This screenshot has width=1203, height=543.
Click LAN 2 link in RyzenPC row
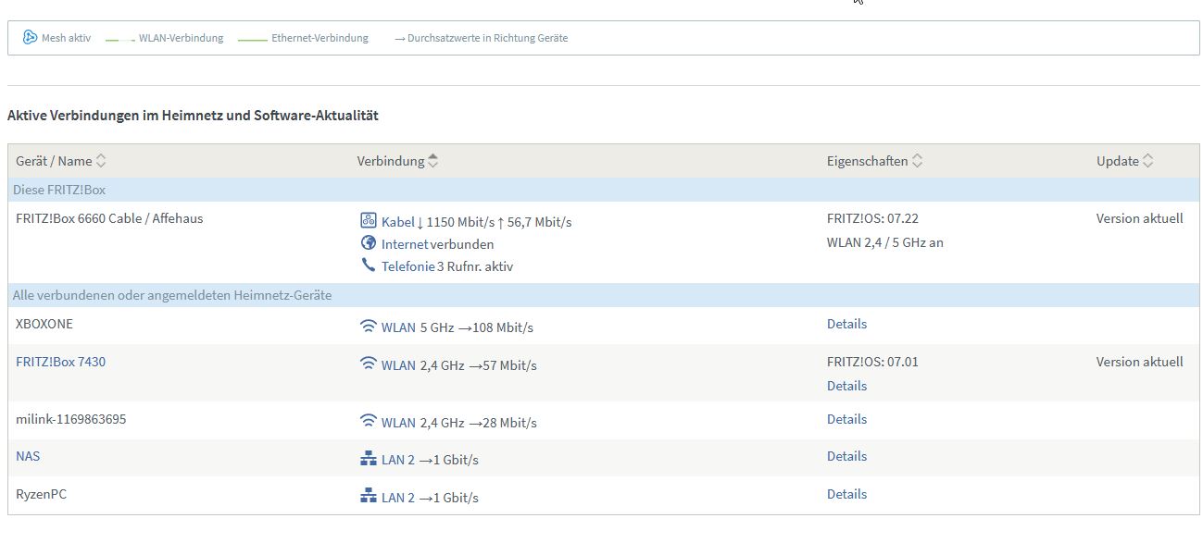(x=398, y=498)
